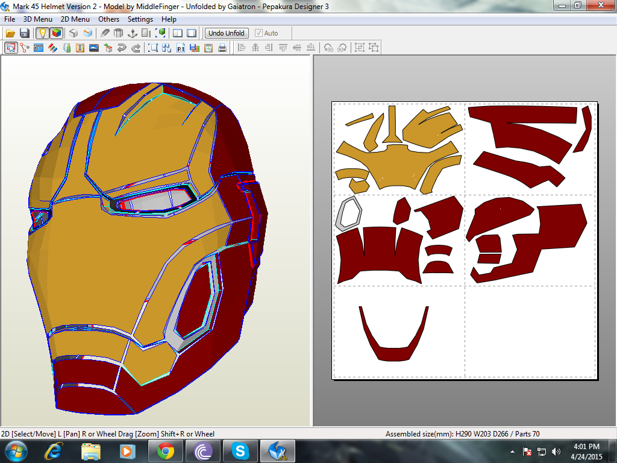Rotate clockwise 90 degrees icon
The height and width of the screenshot is (463, 617).
[342, 48]
